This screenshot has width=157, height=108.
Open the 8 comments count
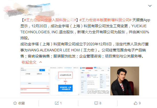point(100,103)
